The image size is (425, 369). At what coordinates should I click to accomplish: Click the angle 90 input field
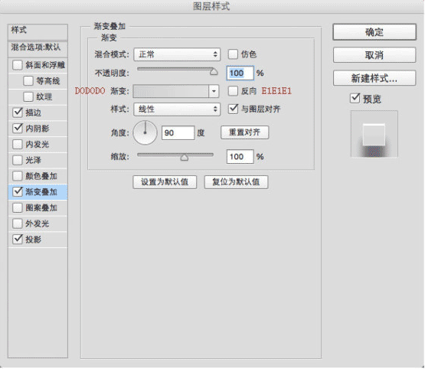pyautogui.click(x=178, y=132)
